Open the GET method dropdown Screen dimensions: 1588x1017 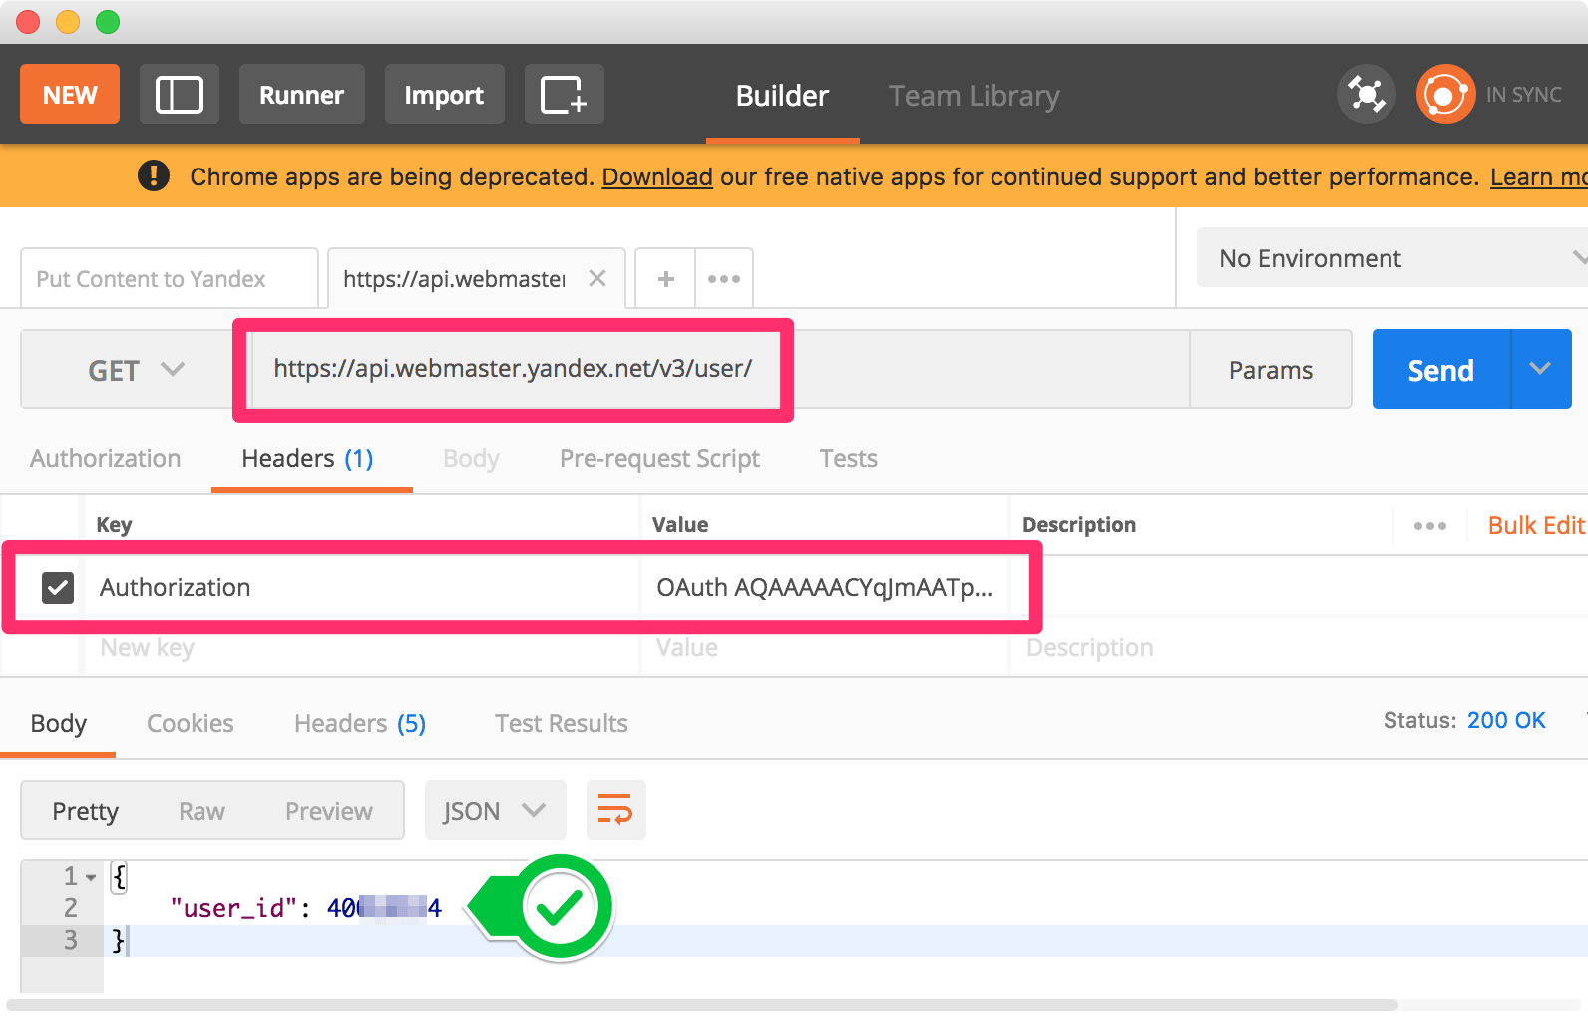[x=136, y=370]
